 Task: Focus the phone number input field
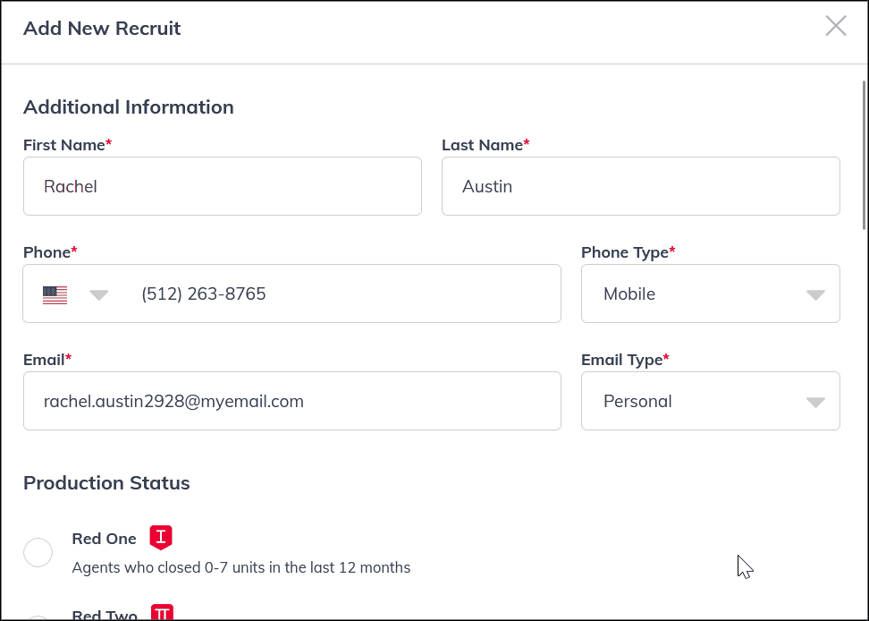coord(344,293)
